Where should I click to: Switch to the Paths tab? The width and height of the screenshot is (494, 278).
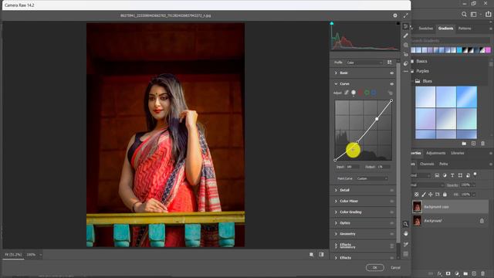444,164
